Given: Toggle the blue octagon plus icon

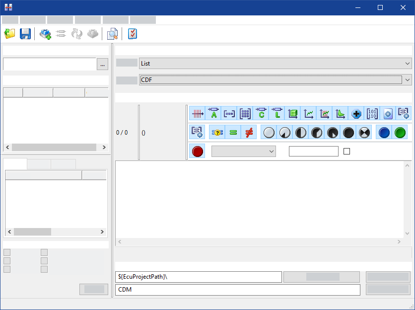Looking at the screenshot, I should 356,113.
